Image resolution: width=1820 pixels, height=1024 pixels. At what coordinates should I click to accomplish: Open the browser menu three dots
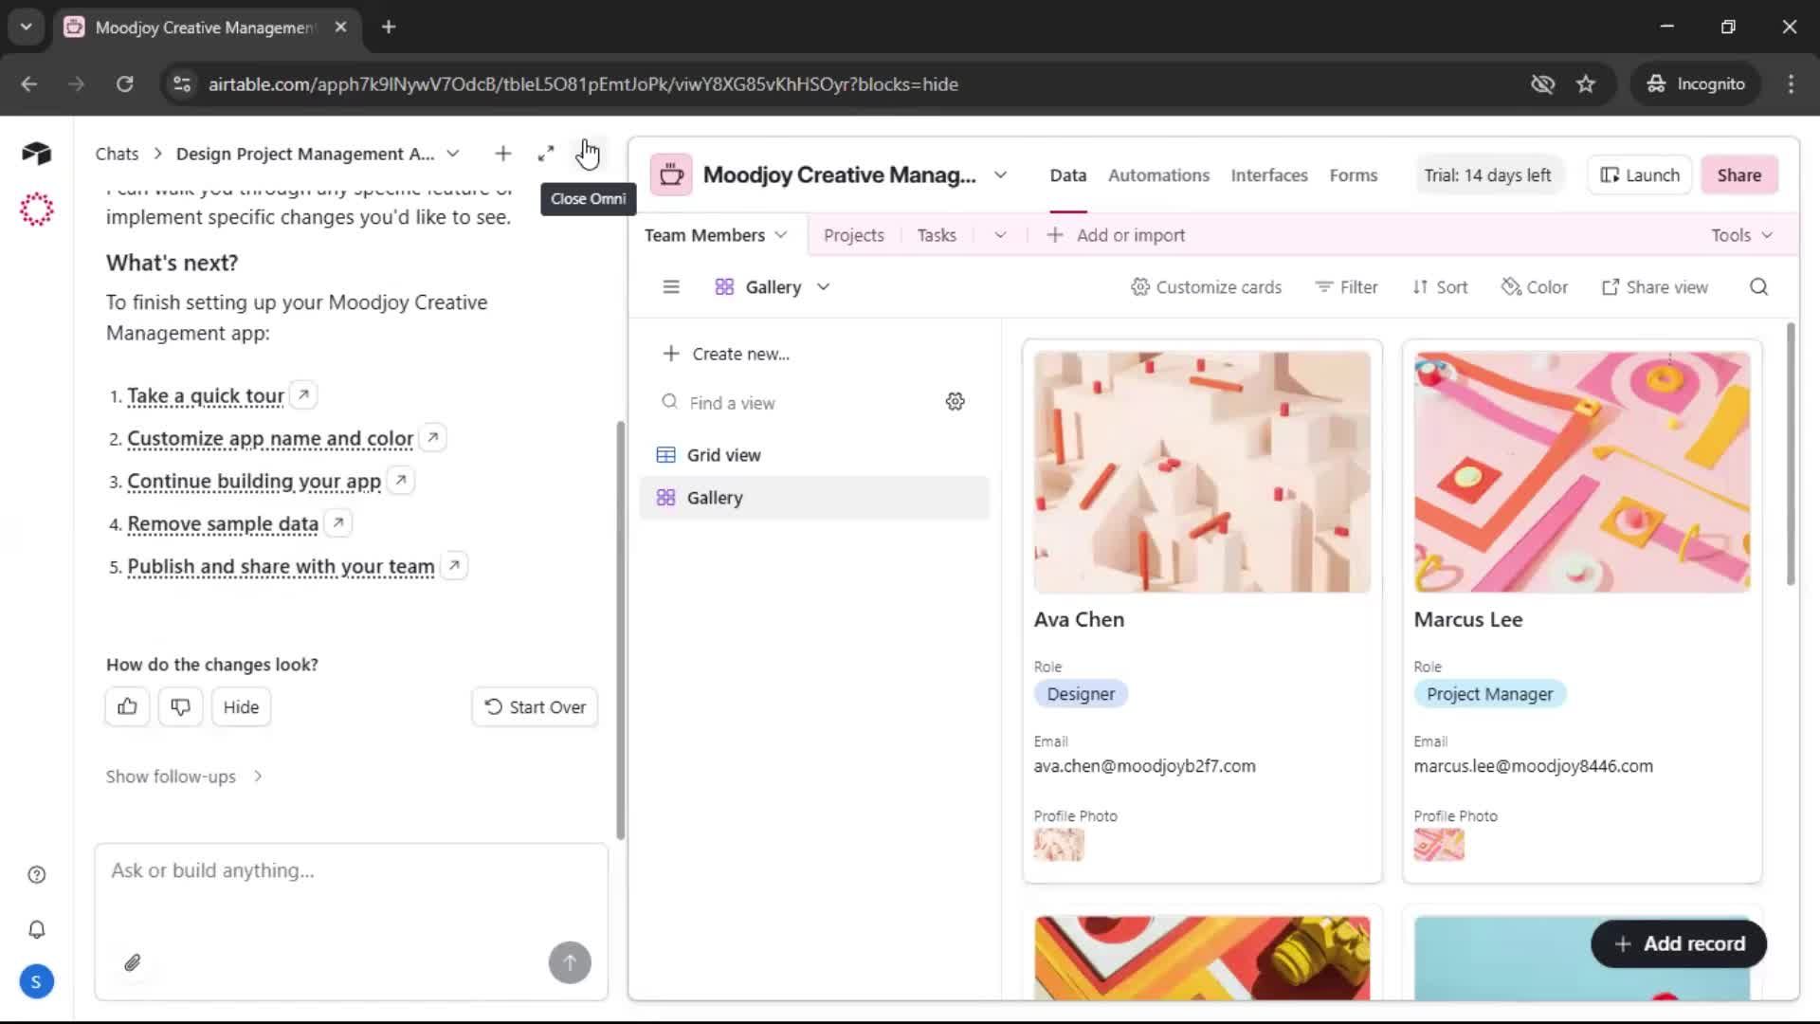(x=1791, y=84)
